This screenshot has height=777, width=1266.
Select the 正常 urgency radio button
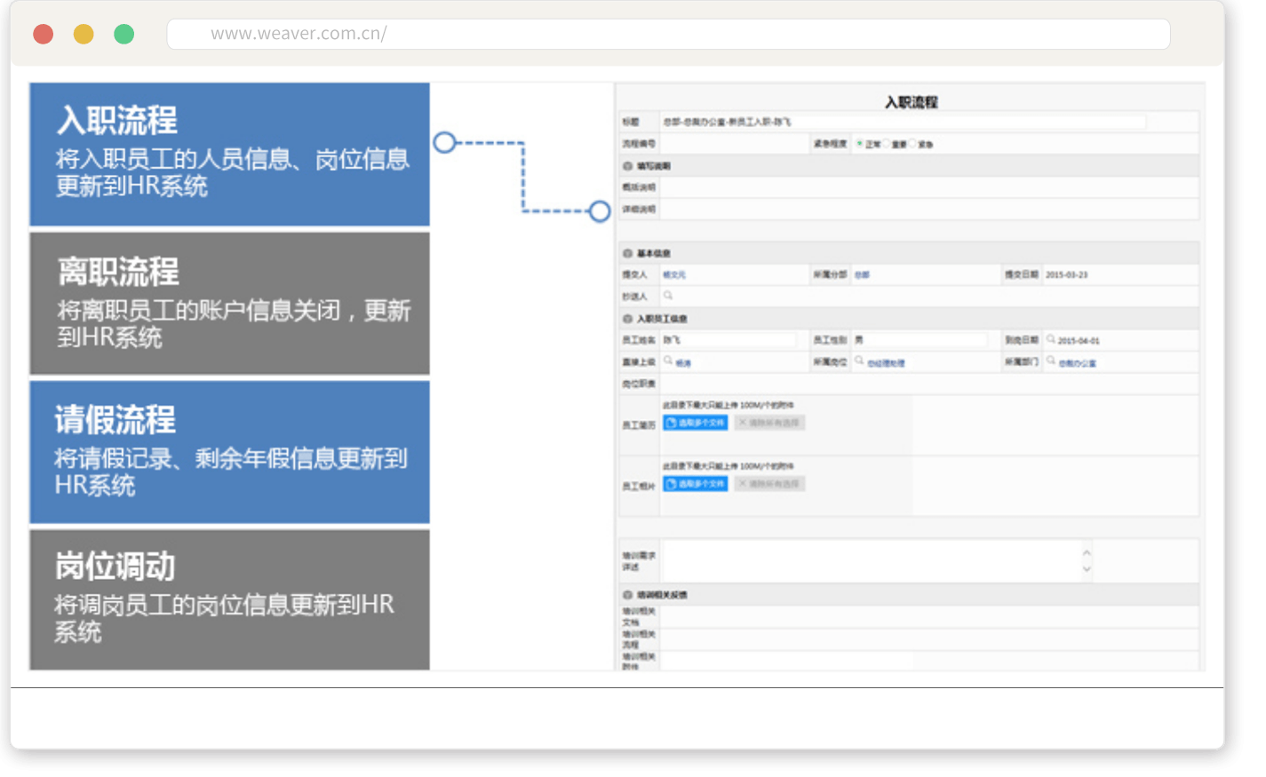pyautogui.click(x=859, y=144)
